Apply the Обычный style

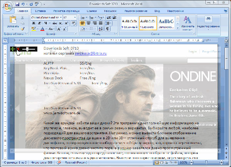click(129, 23)
